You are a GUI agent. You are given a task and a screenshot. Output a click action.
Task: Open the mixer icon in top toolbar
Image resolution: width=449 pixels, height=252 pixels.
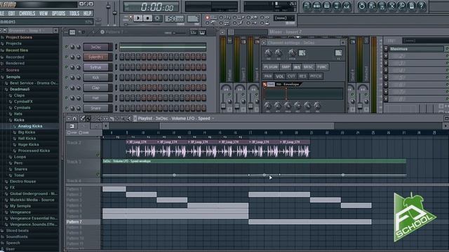tap(347, 6)
